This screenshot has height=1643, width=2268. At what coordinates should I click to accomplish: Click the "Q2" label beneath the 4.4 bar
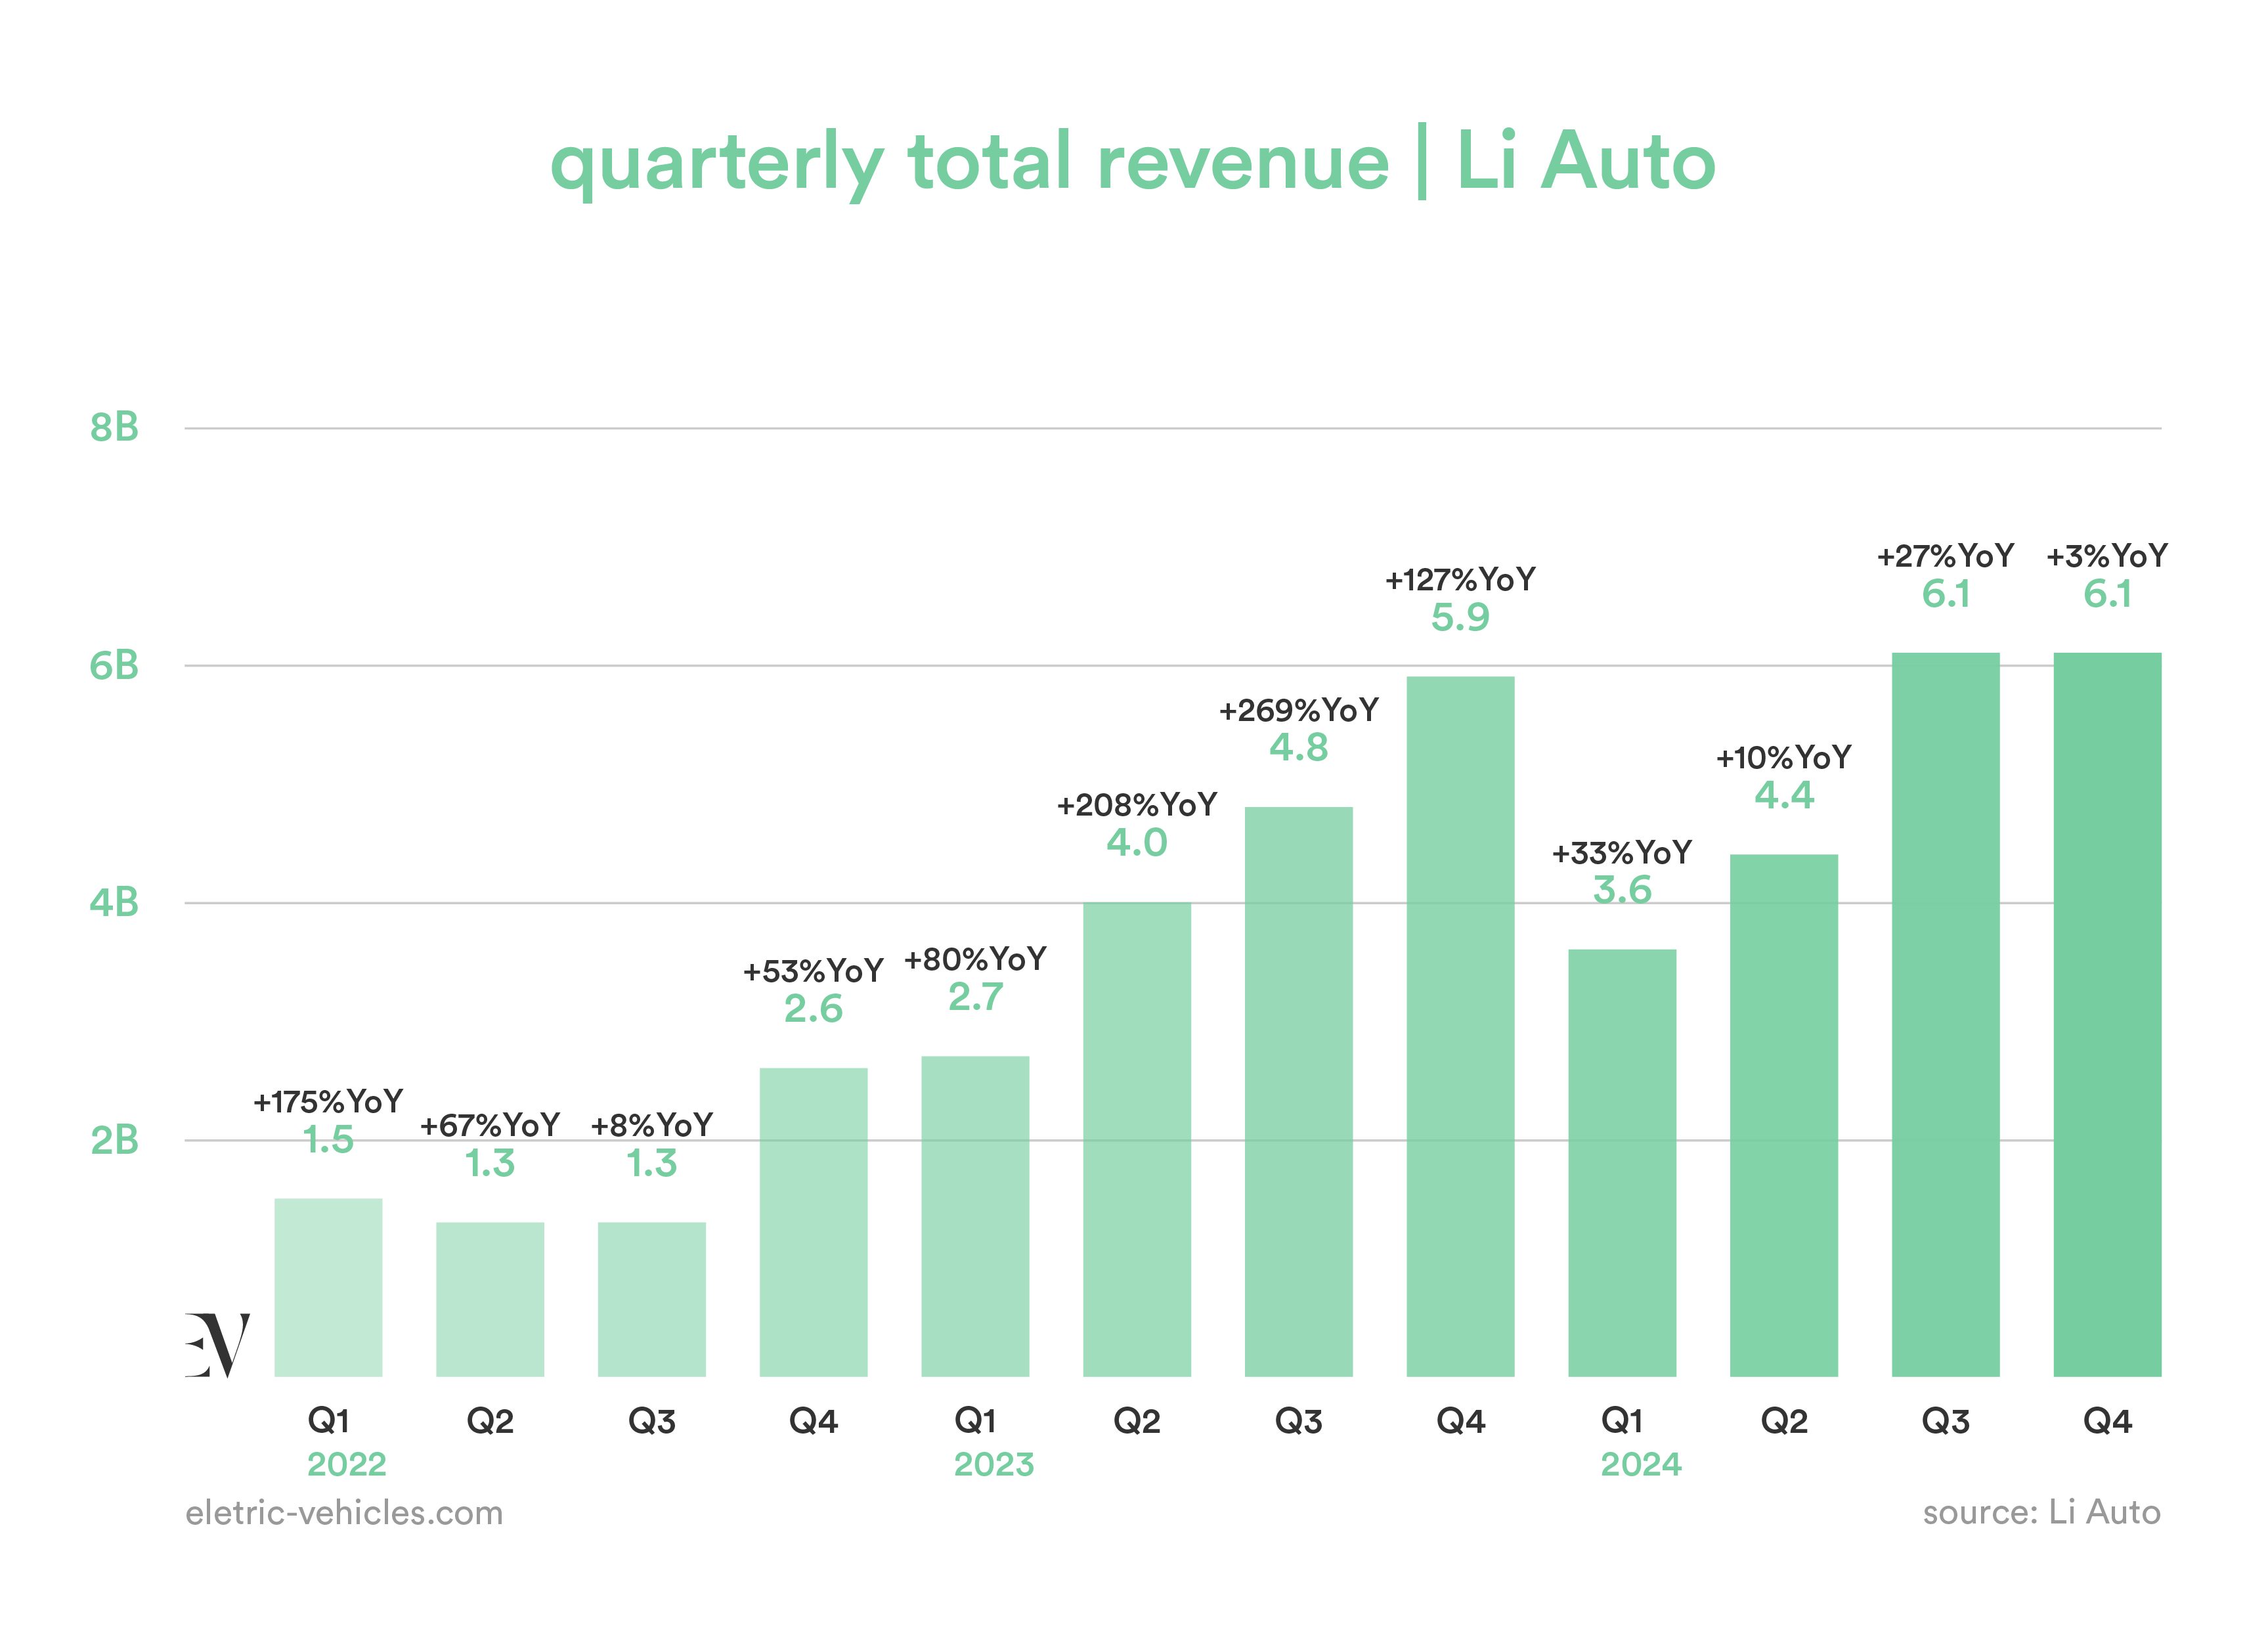click(1784, 1421)
